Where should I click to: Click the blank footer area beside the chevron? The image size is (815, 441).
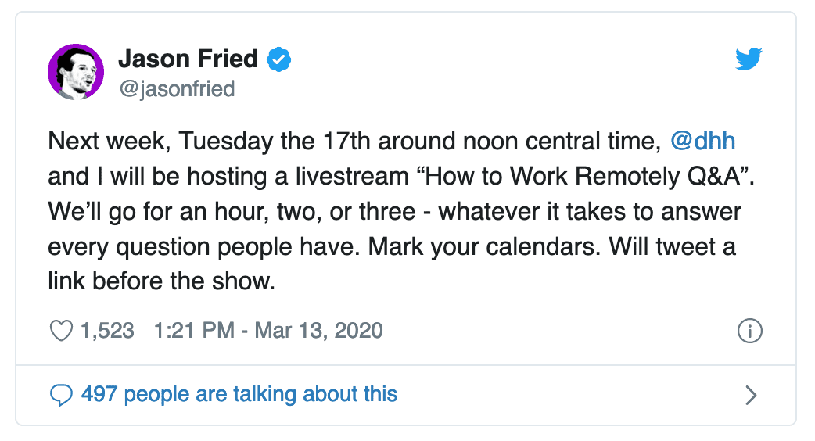coord(571,396)
